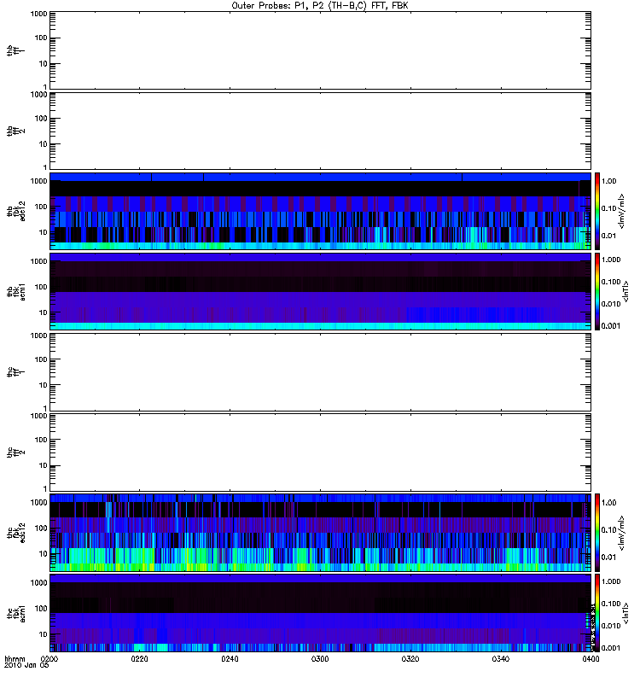Click the '1.000' tick on thc scm1 color bar
Screen dimensions: 640x683
pyautogui.click(x=611, y=581)
